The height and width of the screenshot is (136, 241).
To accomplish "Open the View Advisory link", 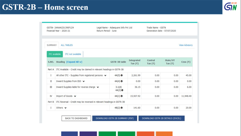I will (186, 45).
